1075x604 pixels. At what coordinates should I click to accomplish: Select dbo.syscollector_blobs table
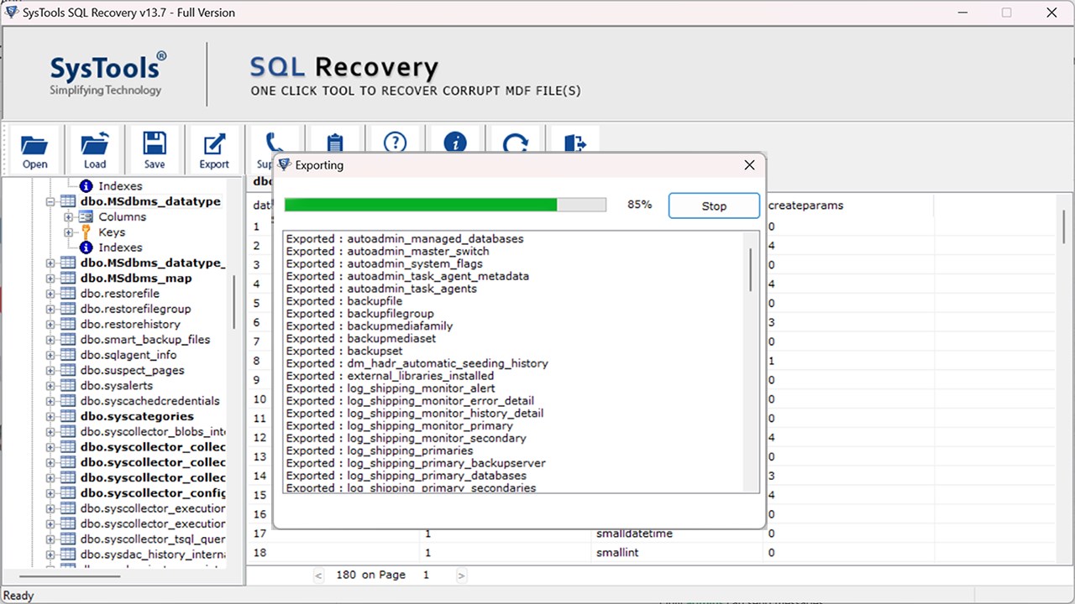pyautogui.click(x=153, y=431)
